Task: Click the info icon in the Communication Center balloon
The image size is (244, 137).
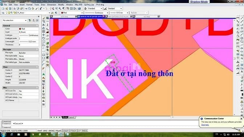Action: pos(202,119)
